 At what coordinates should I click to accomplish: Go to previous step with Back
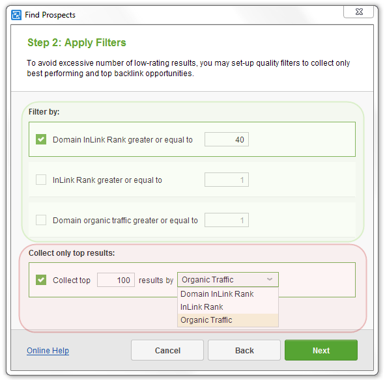244,350
